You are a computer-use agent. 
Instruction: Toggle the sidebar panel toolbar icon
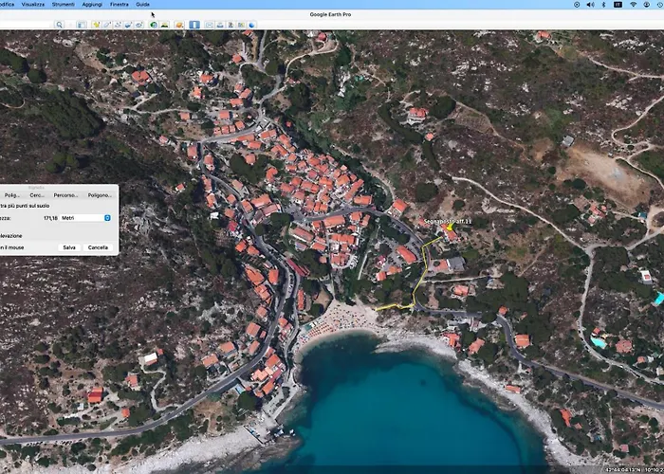(x=82, y=24)
